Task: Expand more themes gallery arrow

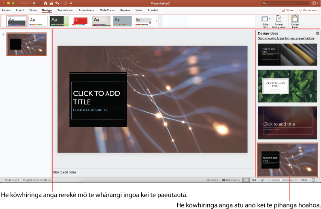Action: pyautogui.click(x=156, y=21)
